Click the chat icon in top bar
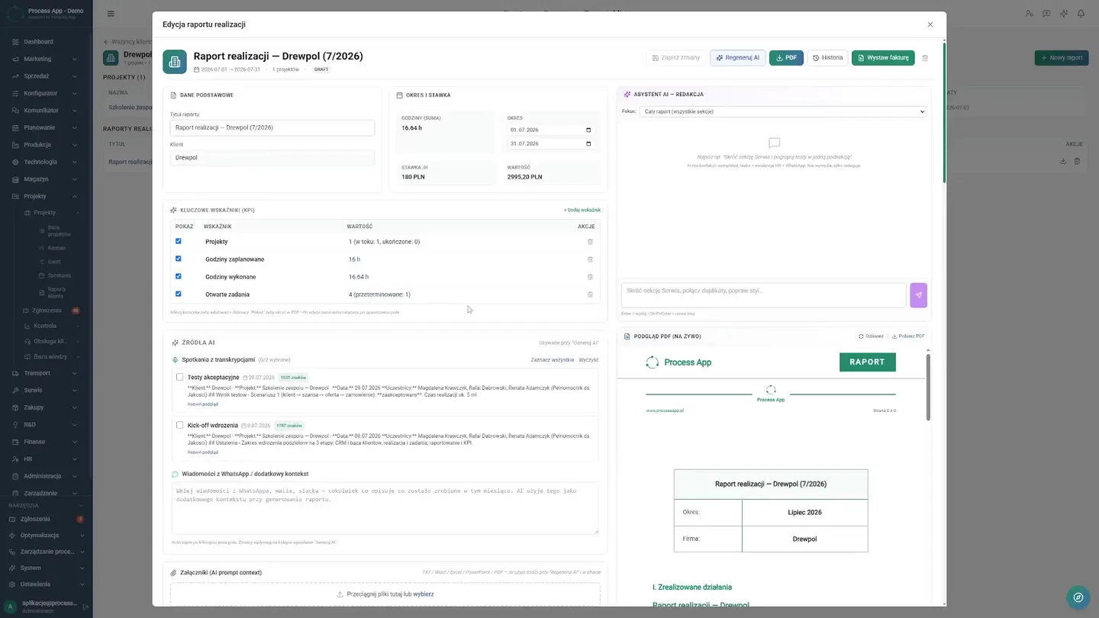 (1046, 14)
